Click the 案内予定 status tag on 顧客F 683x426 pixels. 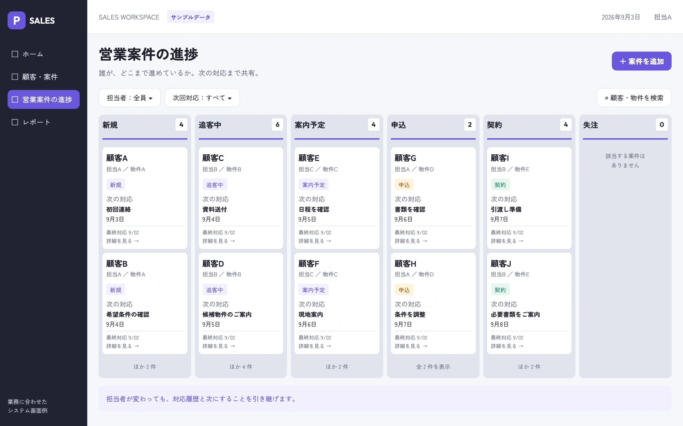(x=314, y=290)
